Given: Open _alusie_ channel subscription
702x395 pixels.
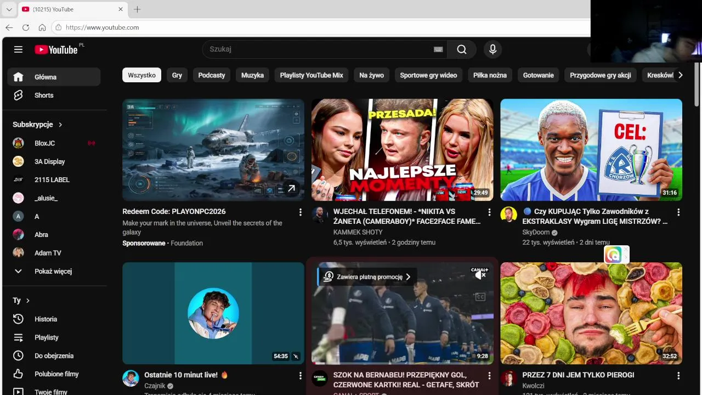Looking at the screenshot, I should pyautogui.click(x=54, y=198).
